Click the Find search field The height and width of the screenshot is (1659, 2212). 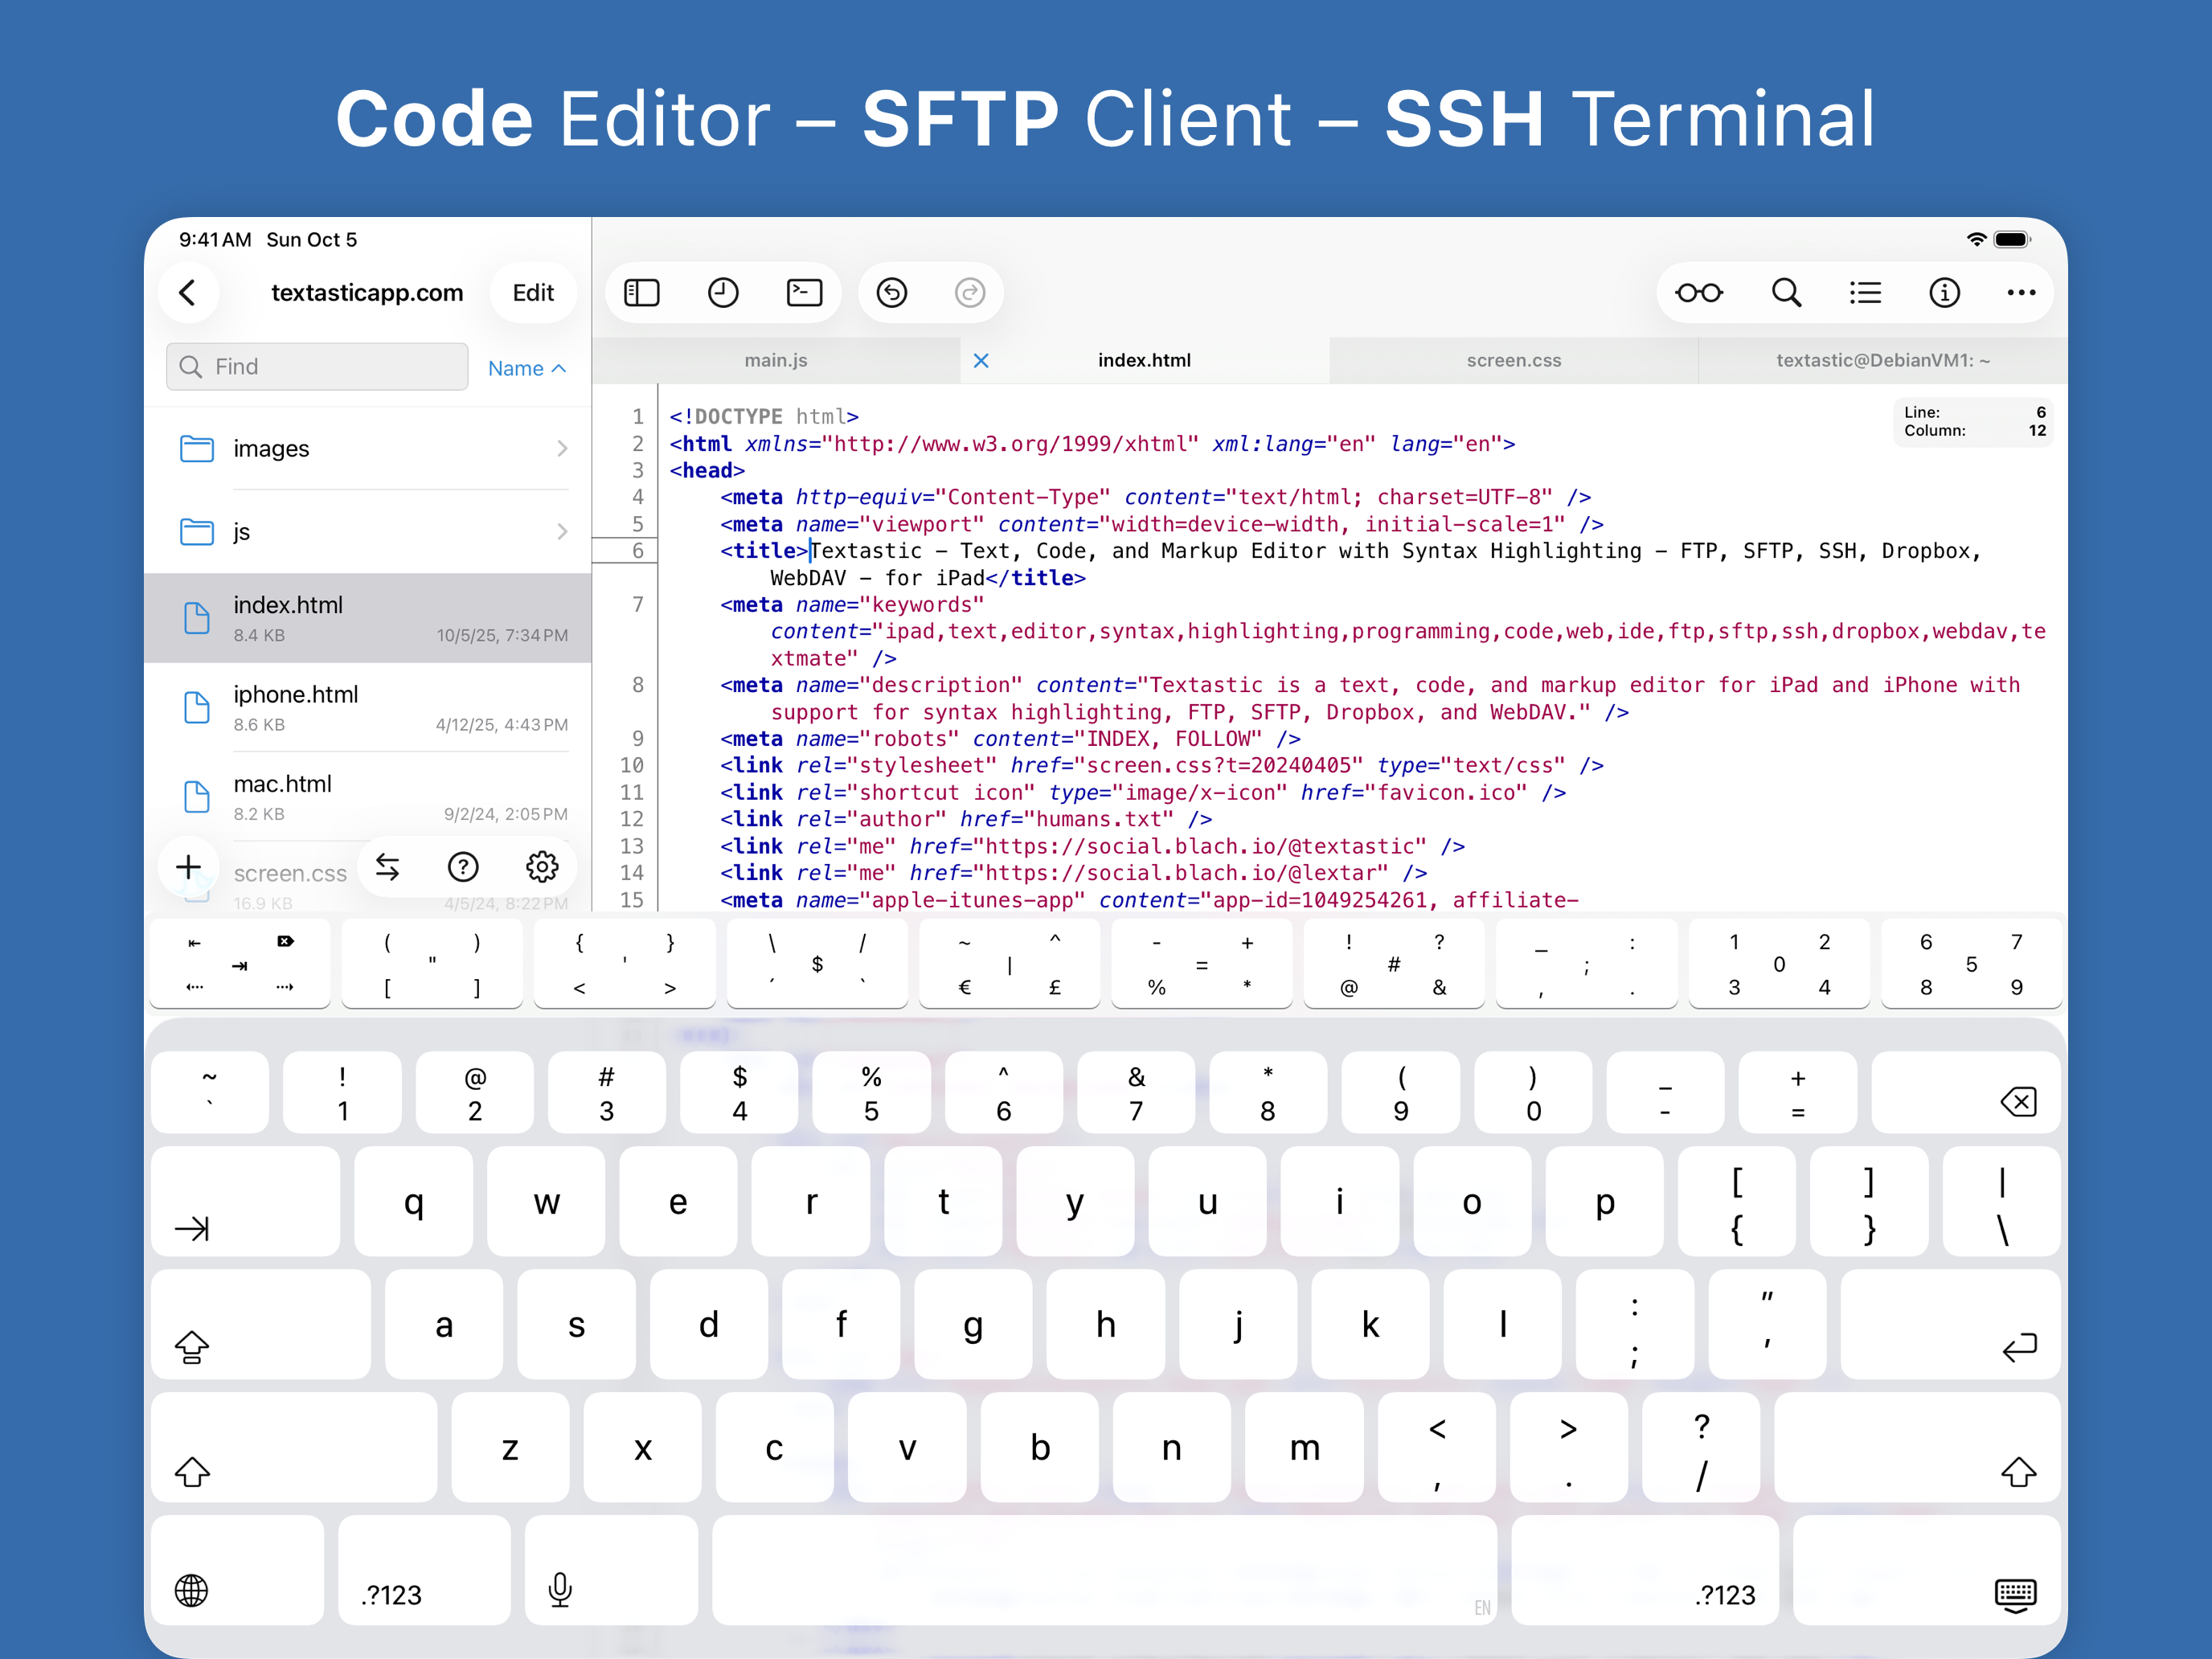[x=318, y=367]
